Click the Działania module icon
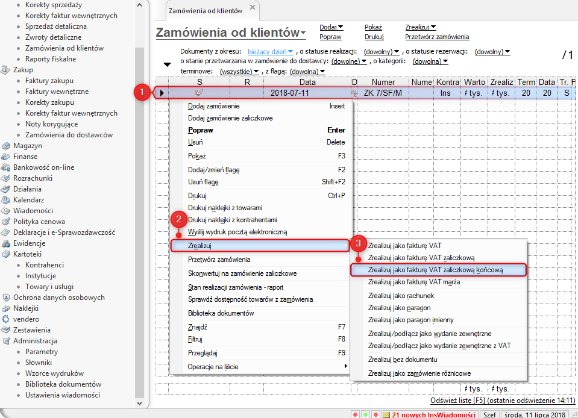The height and width of the screenshot is (418, 578). pos(5,189)
